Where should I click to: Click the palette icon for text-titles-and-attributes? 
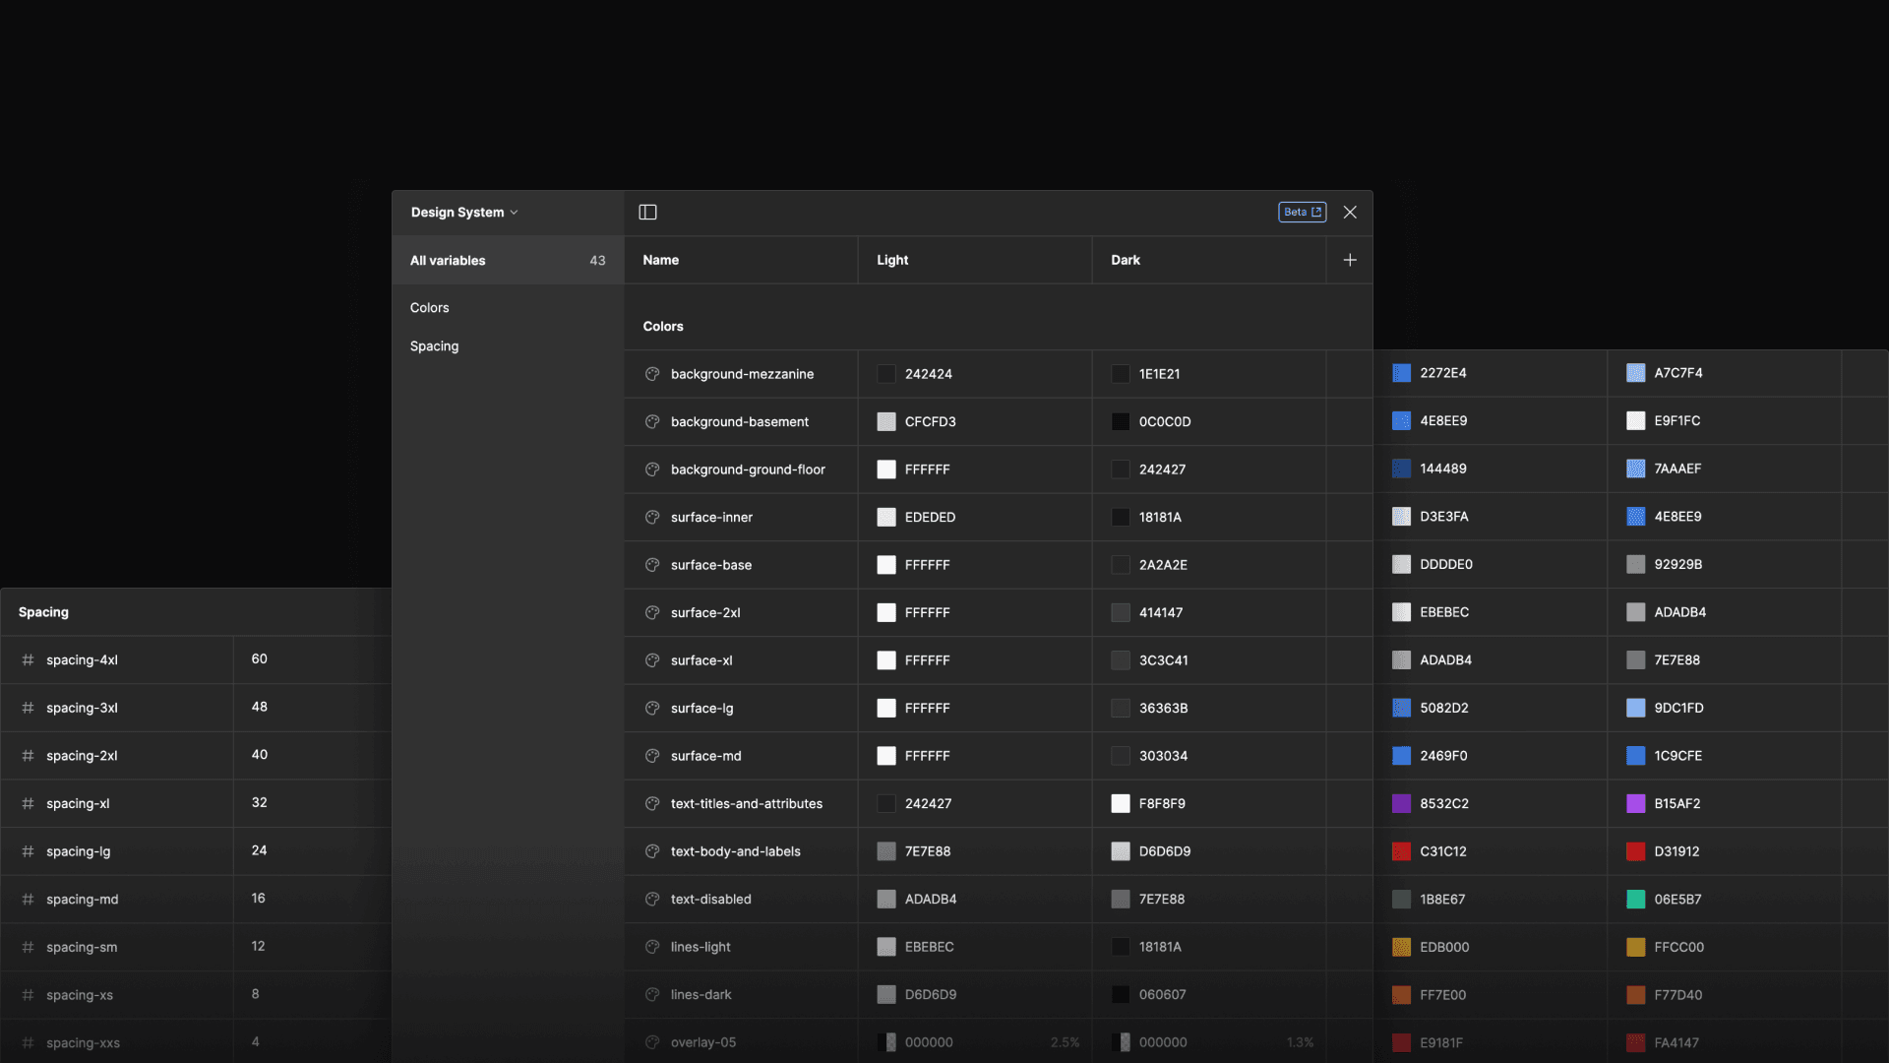click(x=651, y=803)
